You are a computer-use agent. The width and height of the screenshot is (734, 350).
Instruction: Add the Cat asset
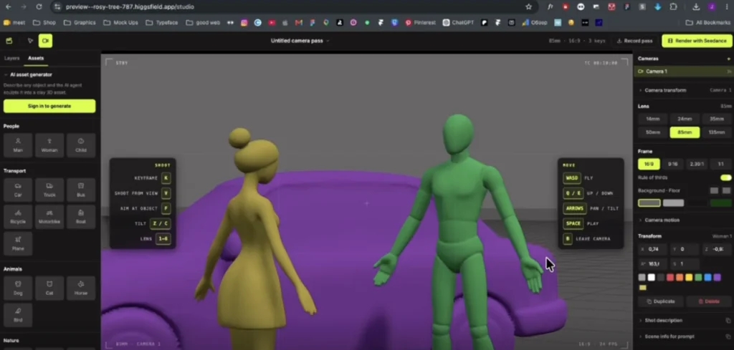coord(49,288)
